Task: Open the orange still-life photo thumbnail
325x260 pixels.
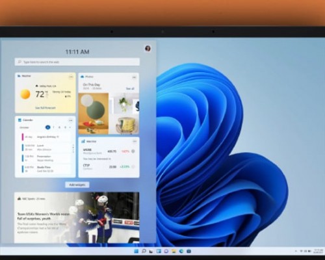Action: pos(94,114)
